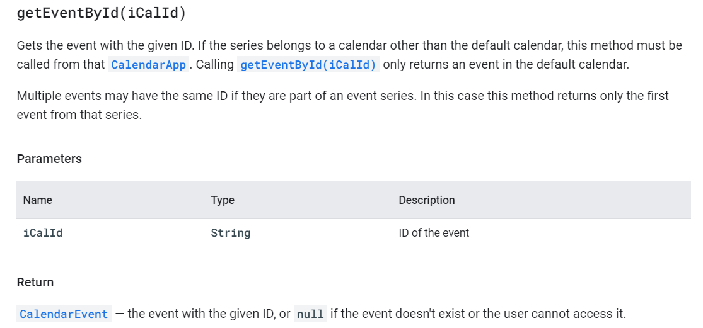Click the text 'event from that series.'
The image size is (703, 328).
pyautogui.click(x=79, y=115)
